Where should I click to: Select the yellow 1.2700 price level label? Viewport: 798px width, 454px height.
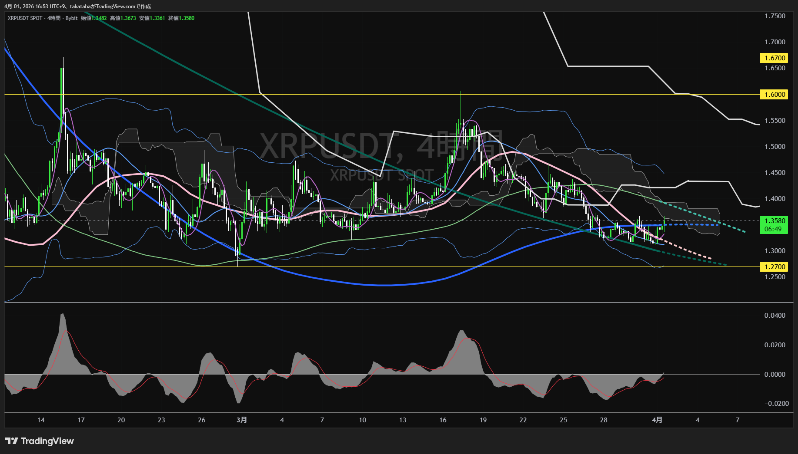coord(774,267)
